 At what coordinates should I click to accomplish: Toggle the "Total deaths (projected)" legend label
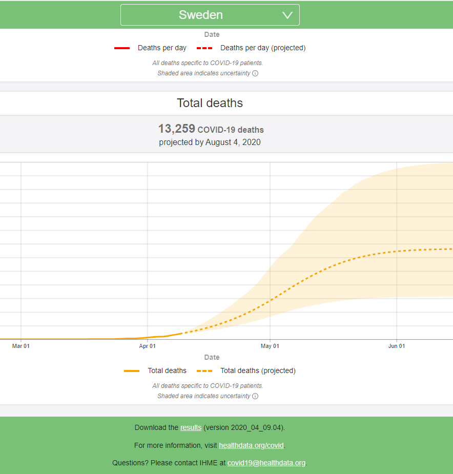258,371
